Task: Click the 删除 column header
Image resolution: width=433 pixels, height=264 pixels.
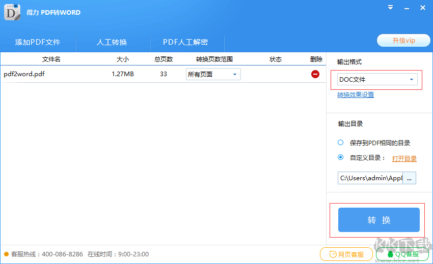Action: 316,59
